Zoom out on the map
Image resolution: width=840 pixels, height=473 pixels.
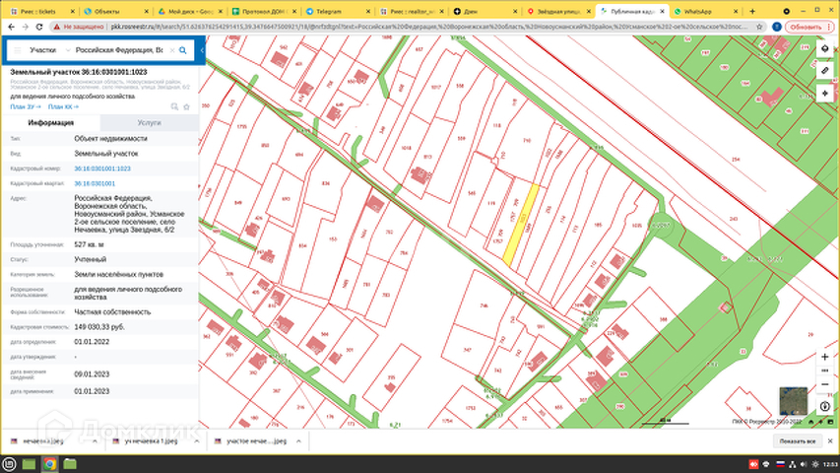click(823, 382)
